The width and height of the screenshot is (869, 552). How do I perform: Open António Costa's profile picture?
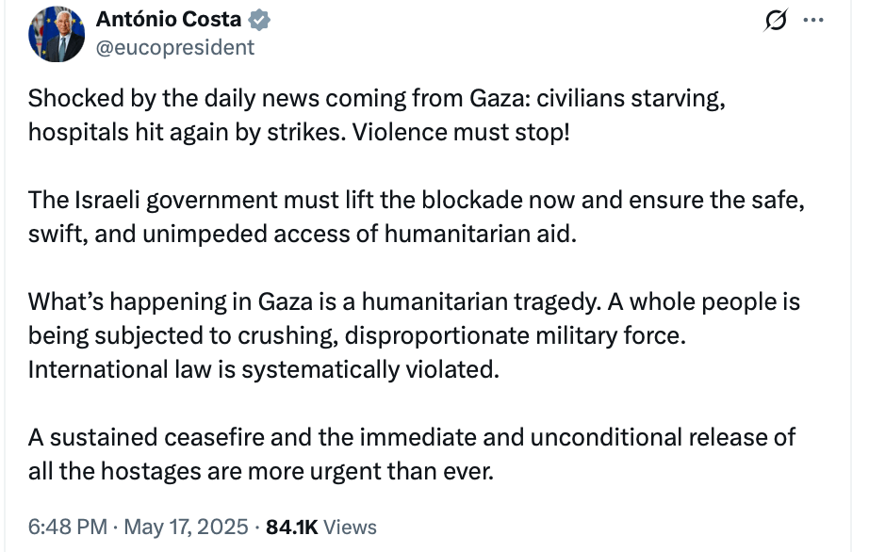(57, 34)
